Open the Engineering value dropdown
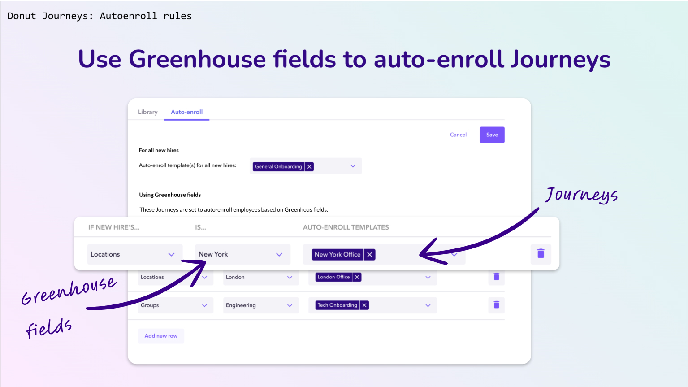Screen dimensions: 688x387 coord(290,305)
